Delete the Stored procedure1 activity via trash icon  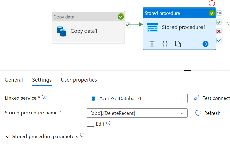(x=152, y=44)
